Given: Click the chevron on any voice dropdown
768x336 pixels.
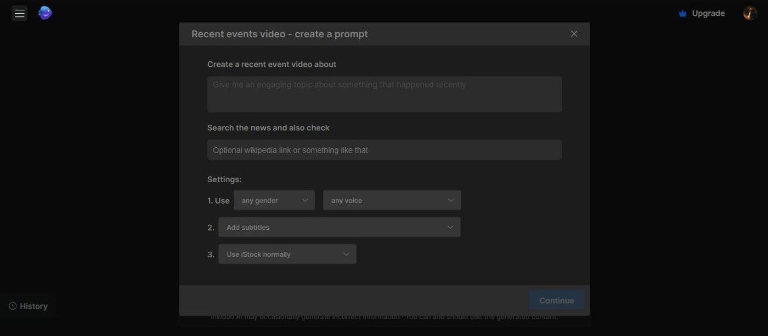Looking at the screenshot, I should click(451, 200).
